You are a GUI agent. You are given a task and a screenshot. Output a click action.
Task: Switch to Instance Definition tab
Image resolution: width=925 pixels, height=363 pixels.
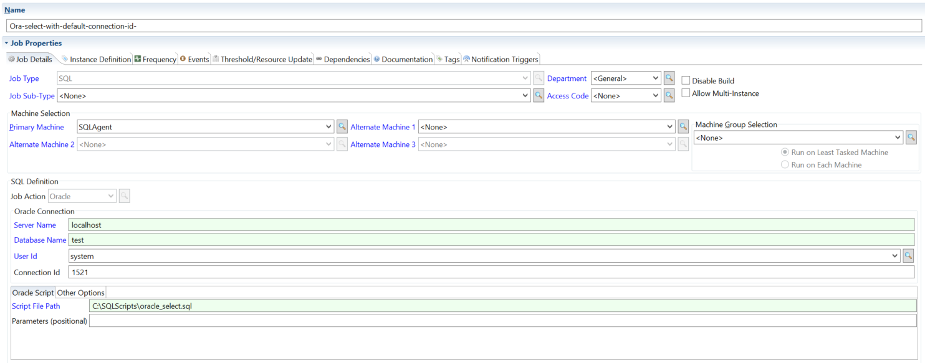(x=96, y=59)
